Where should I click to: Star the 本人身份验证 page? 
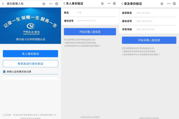101,4
